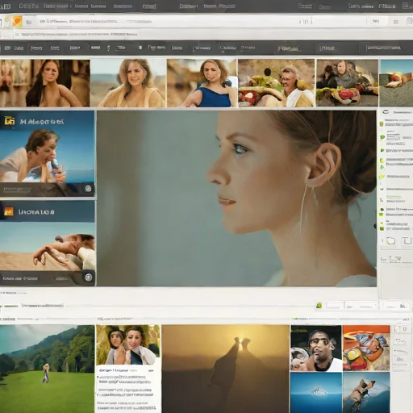The height and width of the screenshot is (413, 413).
Task: Open the leaping dog thumbnail
Action: point(366,393)
